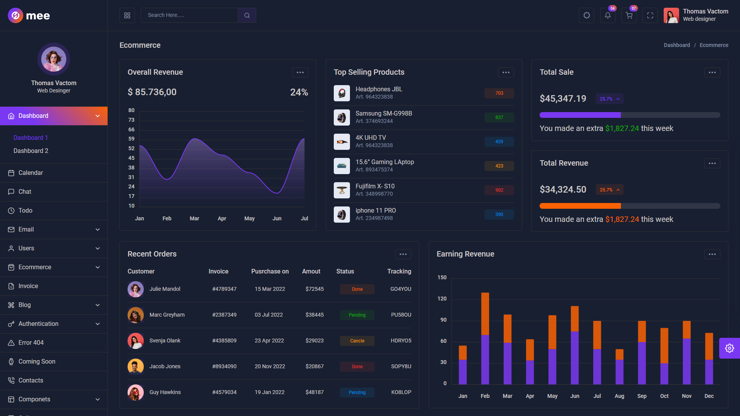Toggle fullscreen mode icon
Image resolution: width=740 pixels, height=416 pixels.
pyautogui.click(x=650, y=15)
